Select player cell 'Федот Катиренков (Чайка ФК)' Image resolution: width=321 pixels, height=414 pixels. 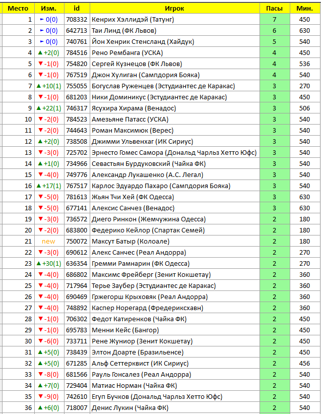pyautogui.click(x=175, y=319)
